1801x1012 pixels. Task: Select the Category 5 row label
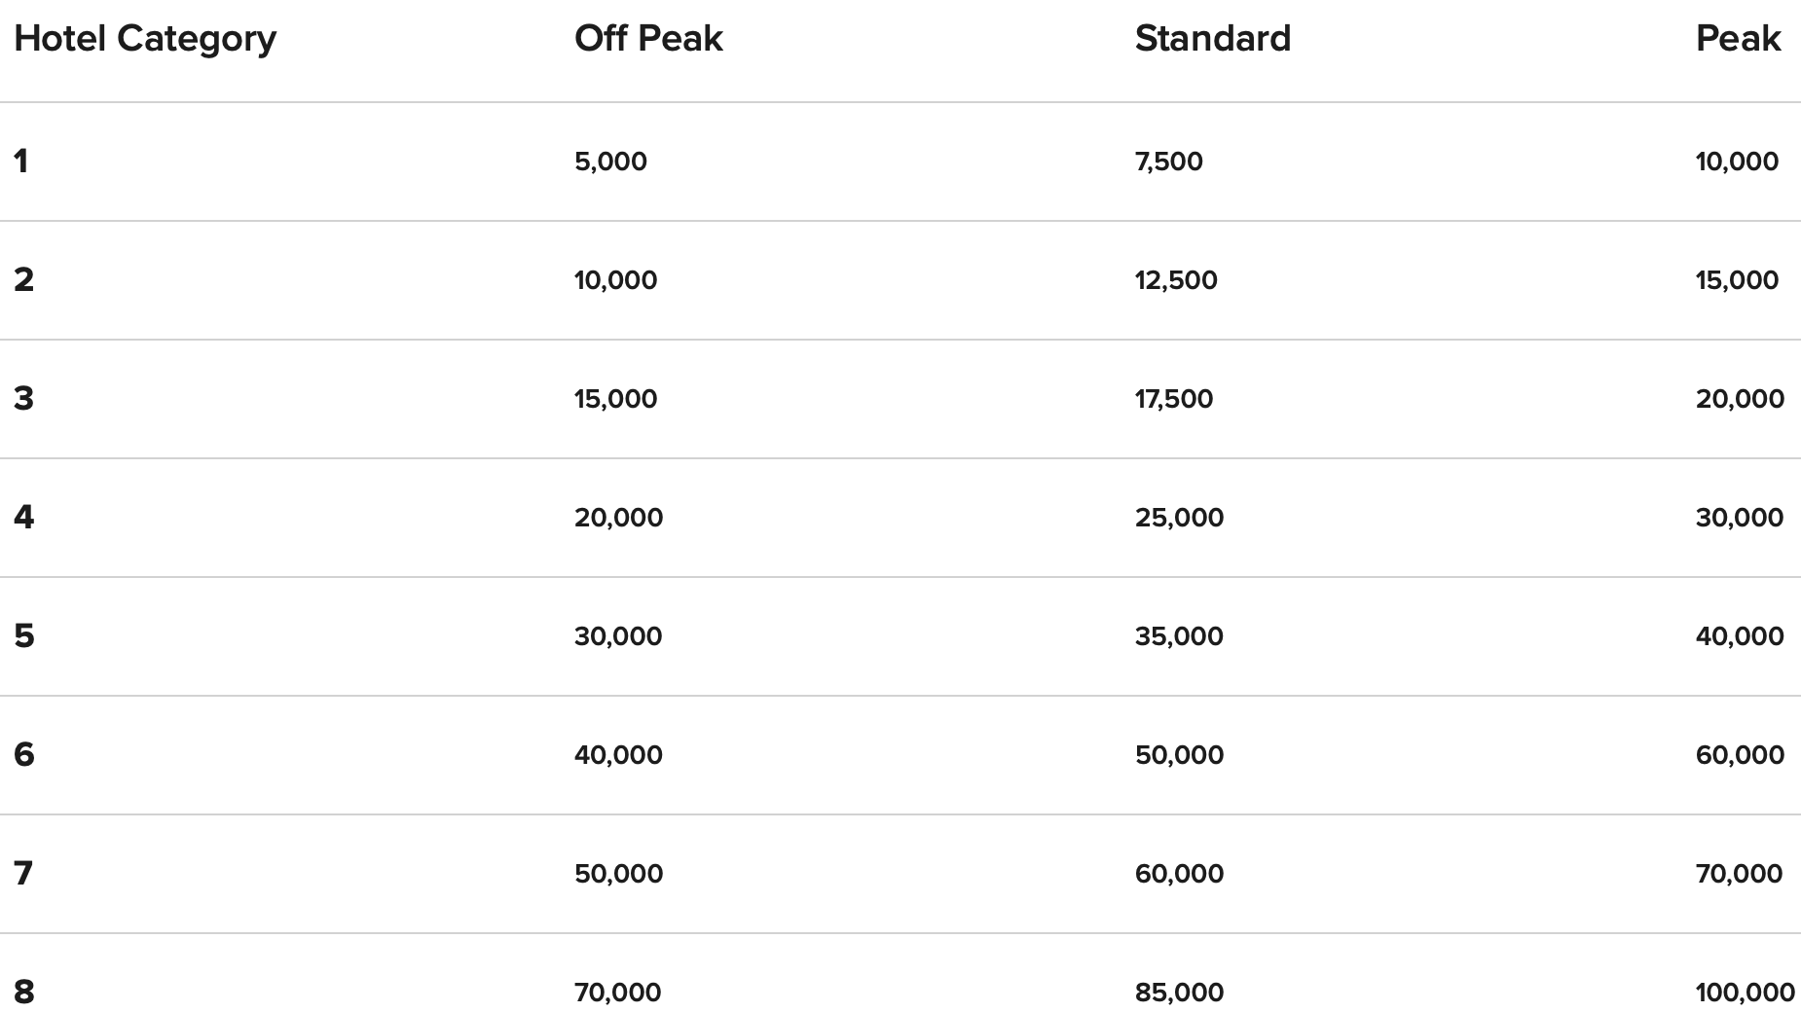(23, 635)
